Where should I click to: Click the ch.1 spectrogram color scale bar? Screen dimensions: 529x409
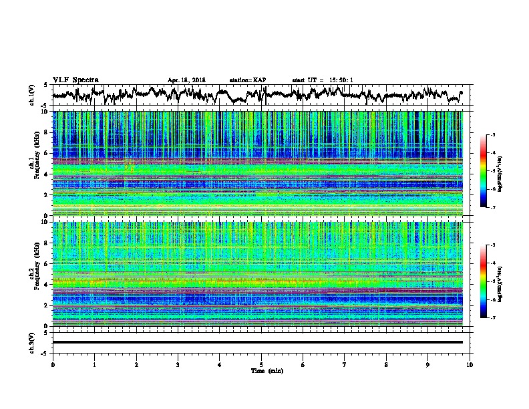click(x=483, y=171)
